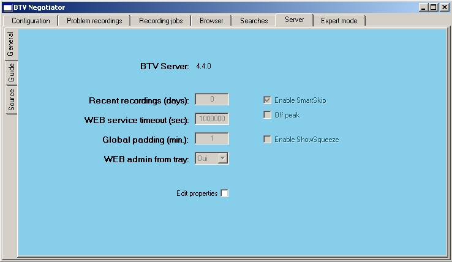Open the Configuration tab
Image resolution: width=452 pixels, height=262 pixels.
point(31,21)
